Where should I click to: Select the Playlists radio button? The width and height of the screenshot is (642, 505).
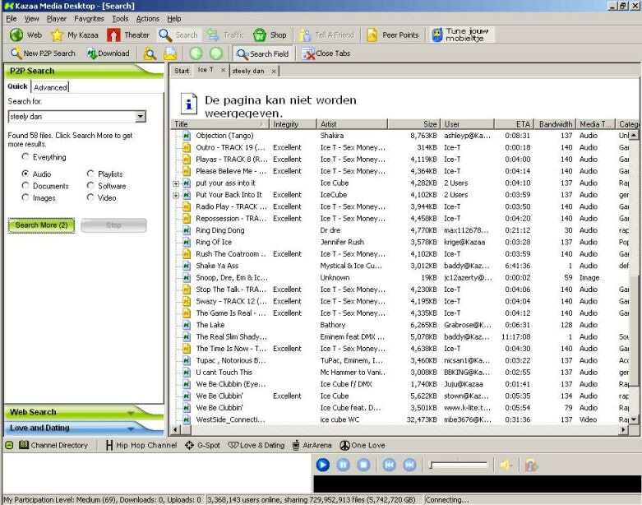tap(90, 174)
